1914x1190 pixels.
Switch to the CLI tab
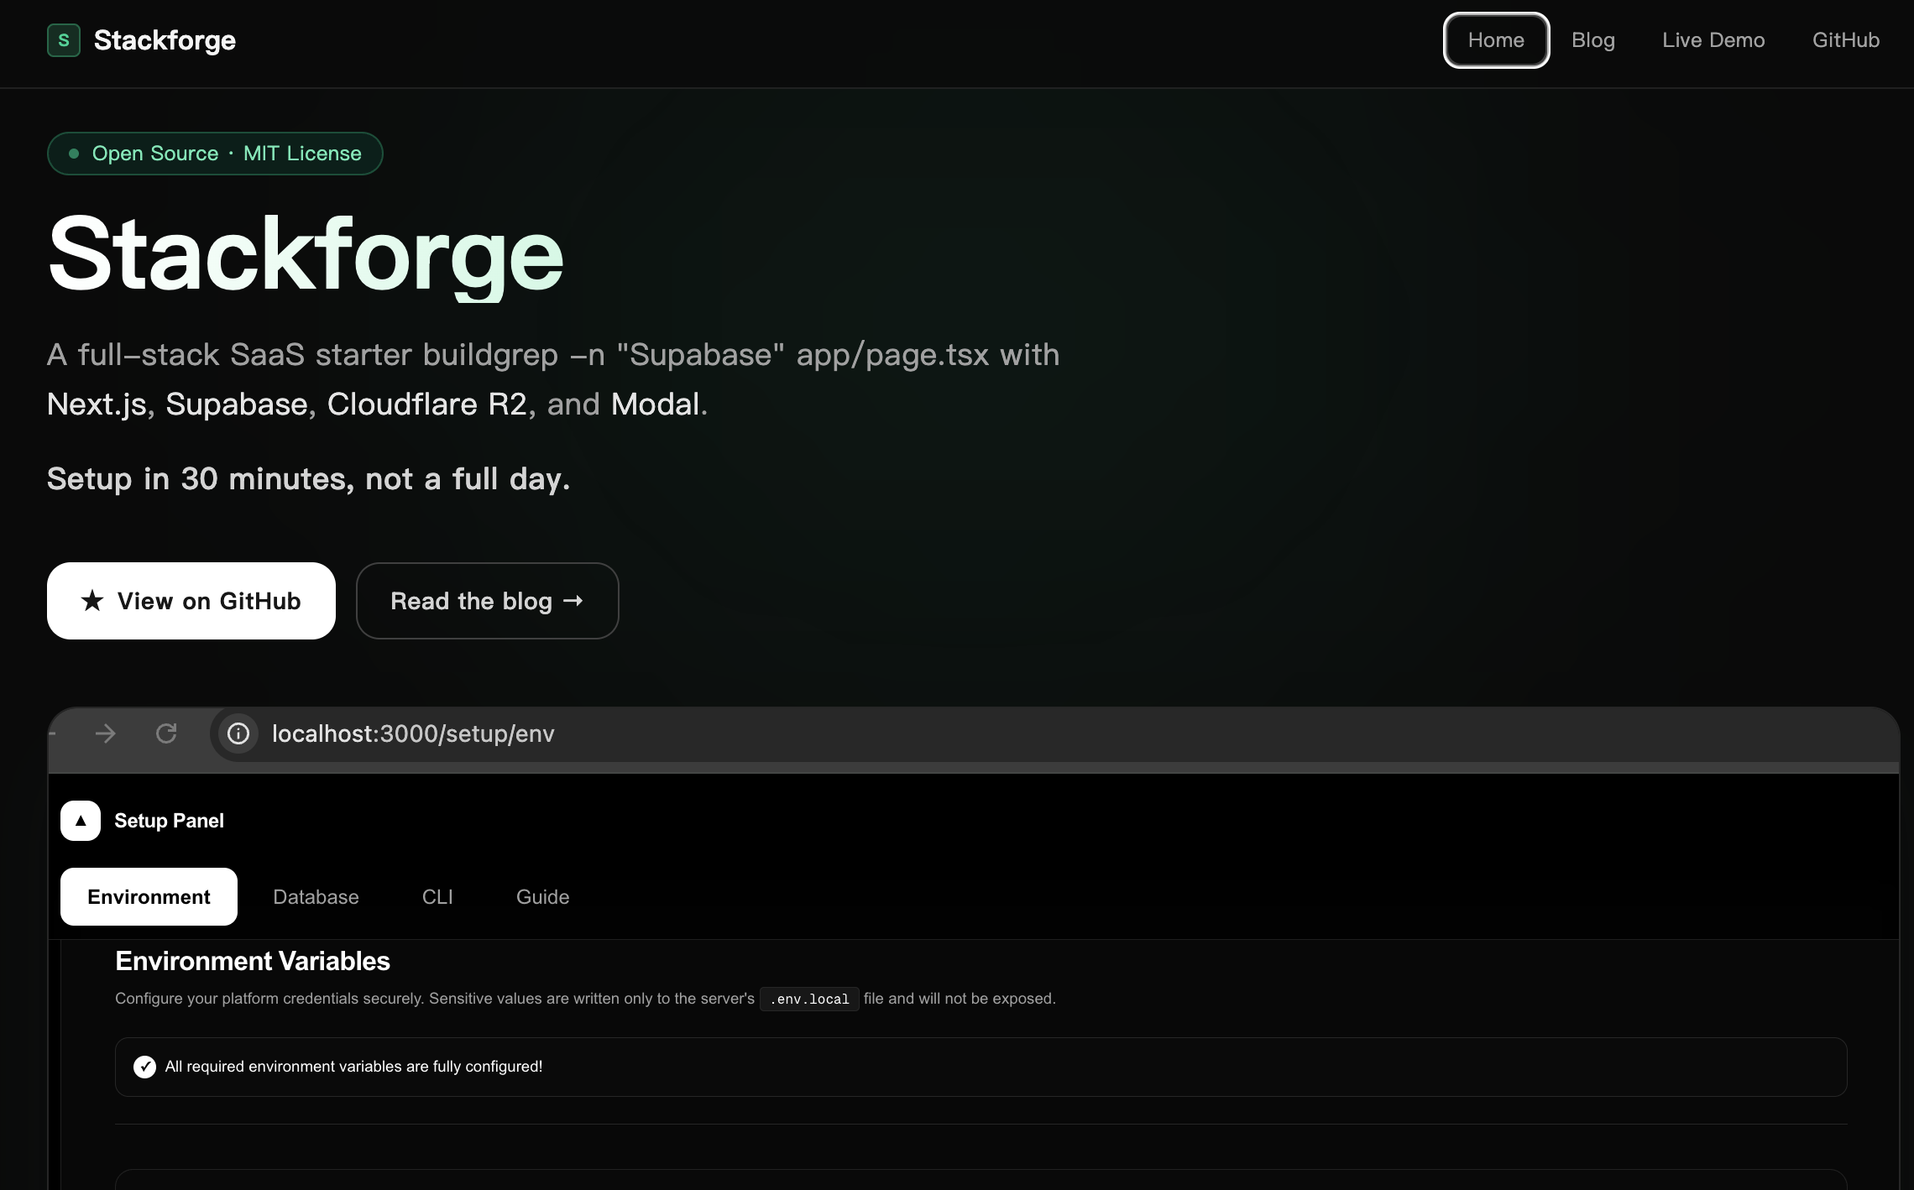pos(437,896)
